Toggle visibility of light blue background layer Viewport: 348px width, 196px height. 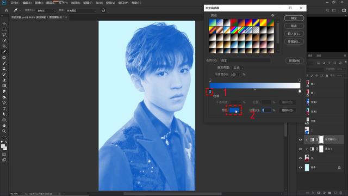tap(301, 168)
